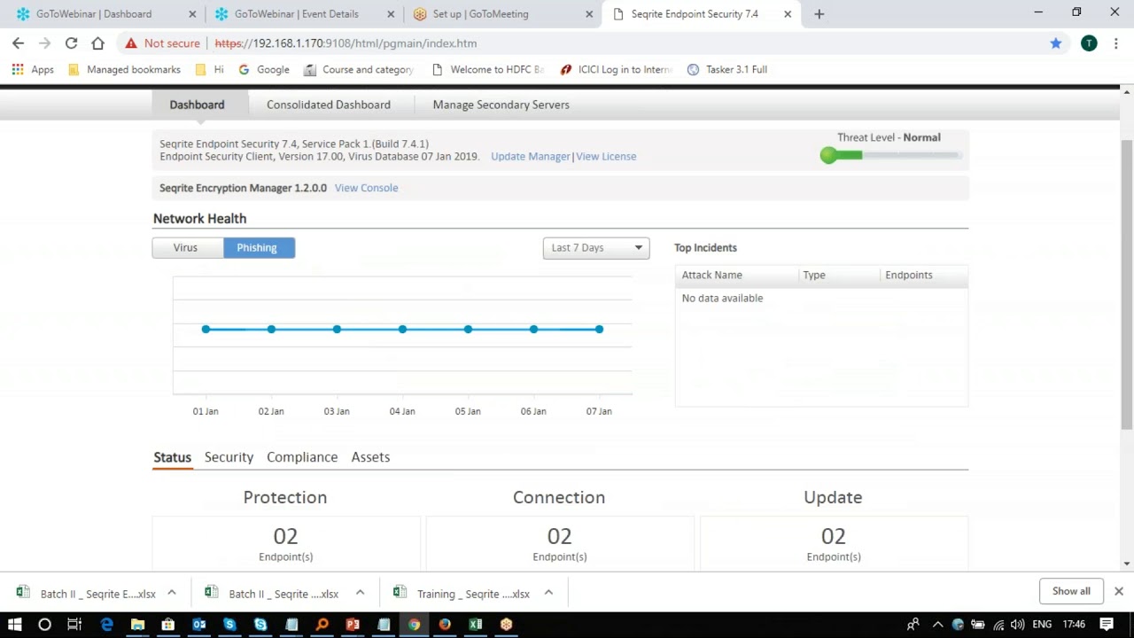Viewport: 1134px width, 638px height.
Task: Open Tasker 3.1 Full bookmark
Action: [x=727, y=69]
